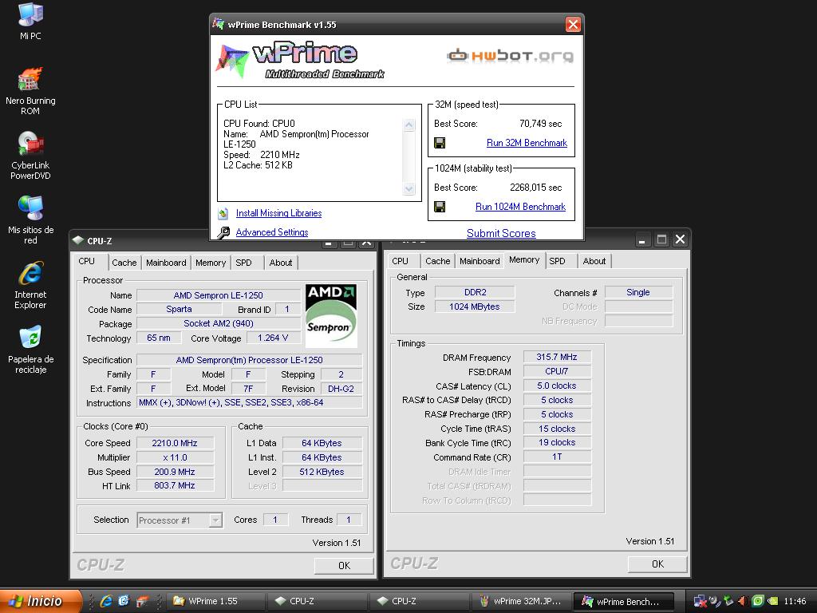Click the Core Voltage value 1.264 V

tap(273, 338)
